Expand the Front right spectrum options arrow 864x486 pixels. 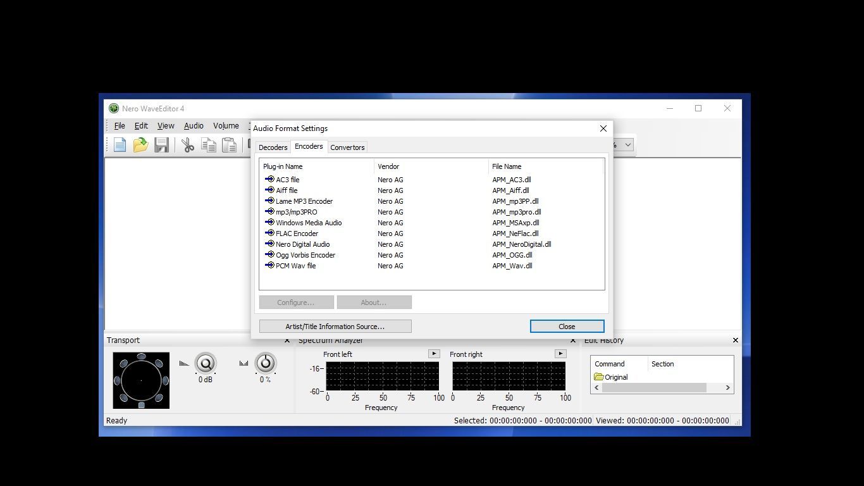pyautogui.click(x=560, y=354)
